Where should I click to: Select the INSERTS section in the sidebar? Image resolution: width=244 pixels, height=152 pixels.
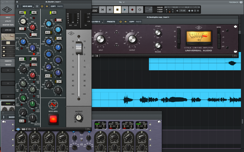[8, 61]
